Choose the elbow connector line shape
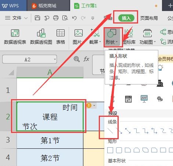Viewport: 173px width, 166px height. pyautogui.click(x=137, y=131)
